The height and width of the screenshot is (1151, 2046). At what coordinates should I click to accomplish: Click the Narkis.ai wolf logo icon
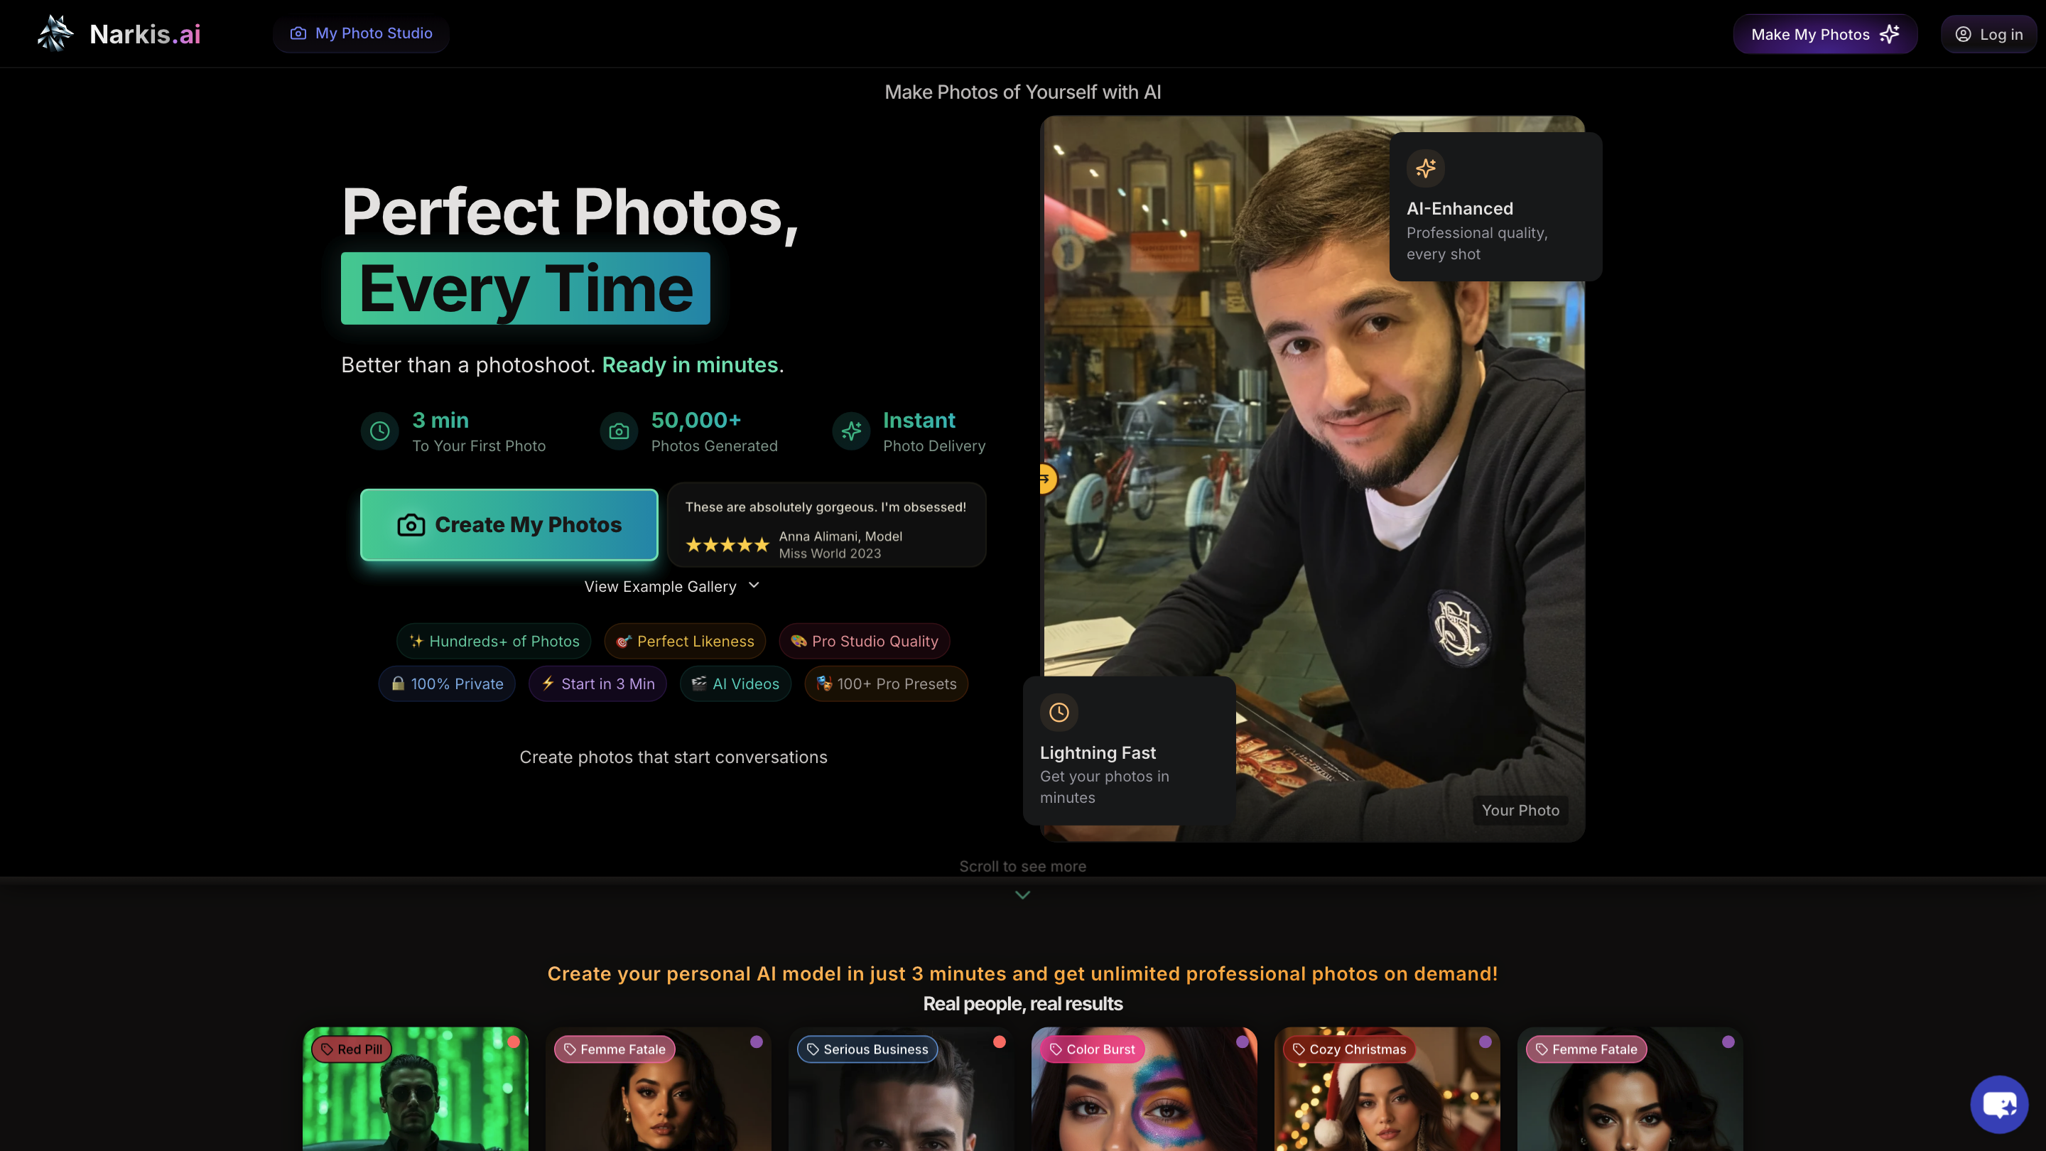tap(55, 33)
